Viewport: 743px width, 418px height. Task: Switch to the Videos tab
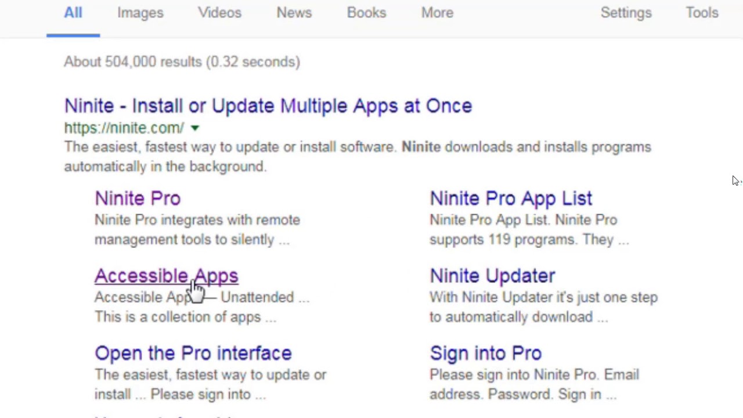[219, 13]
